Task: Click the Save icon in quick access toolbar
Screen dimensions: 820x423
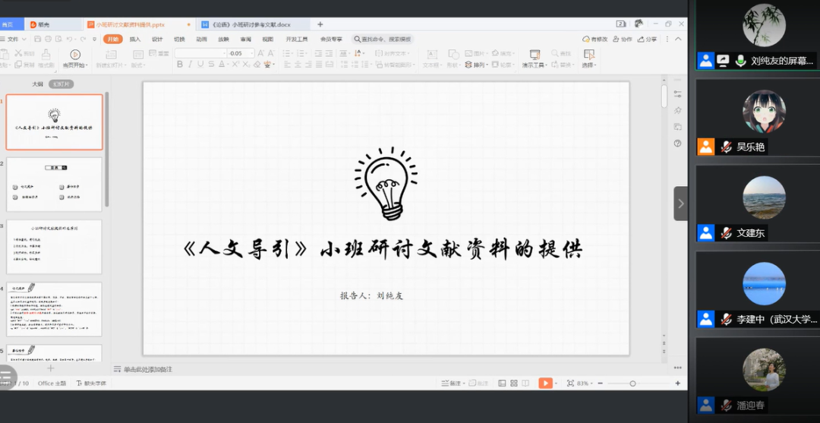Action: coord(38,39)
